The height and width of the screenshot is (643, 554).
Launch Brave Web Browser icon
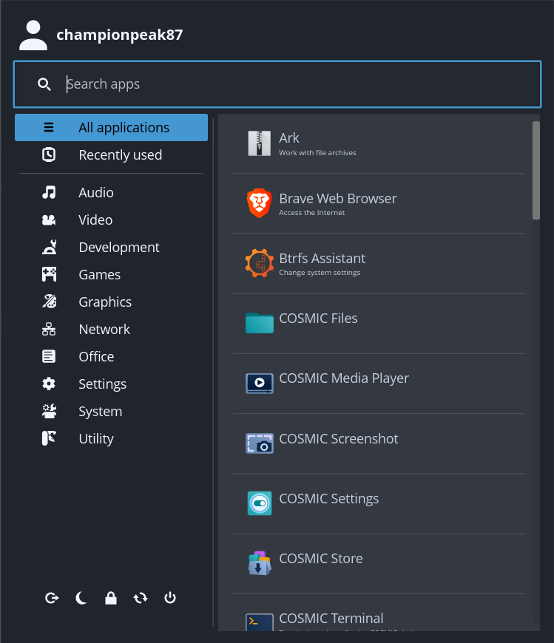pos(260,203)
